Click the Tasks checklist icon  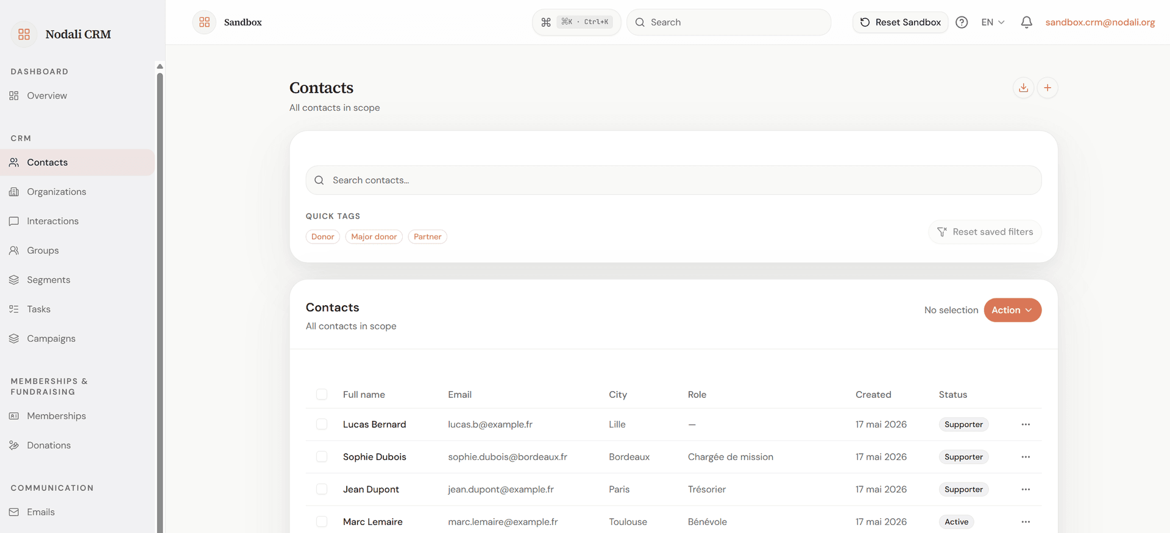pyautogui.click(x=14, y=309)
